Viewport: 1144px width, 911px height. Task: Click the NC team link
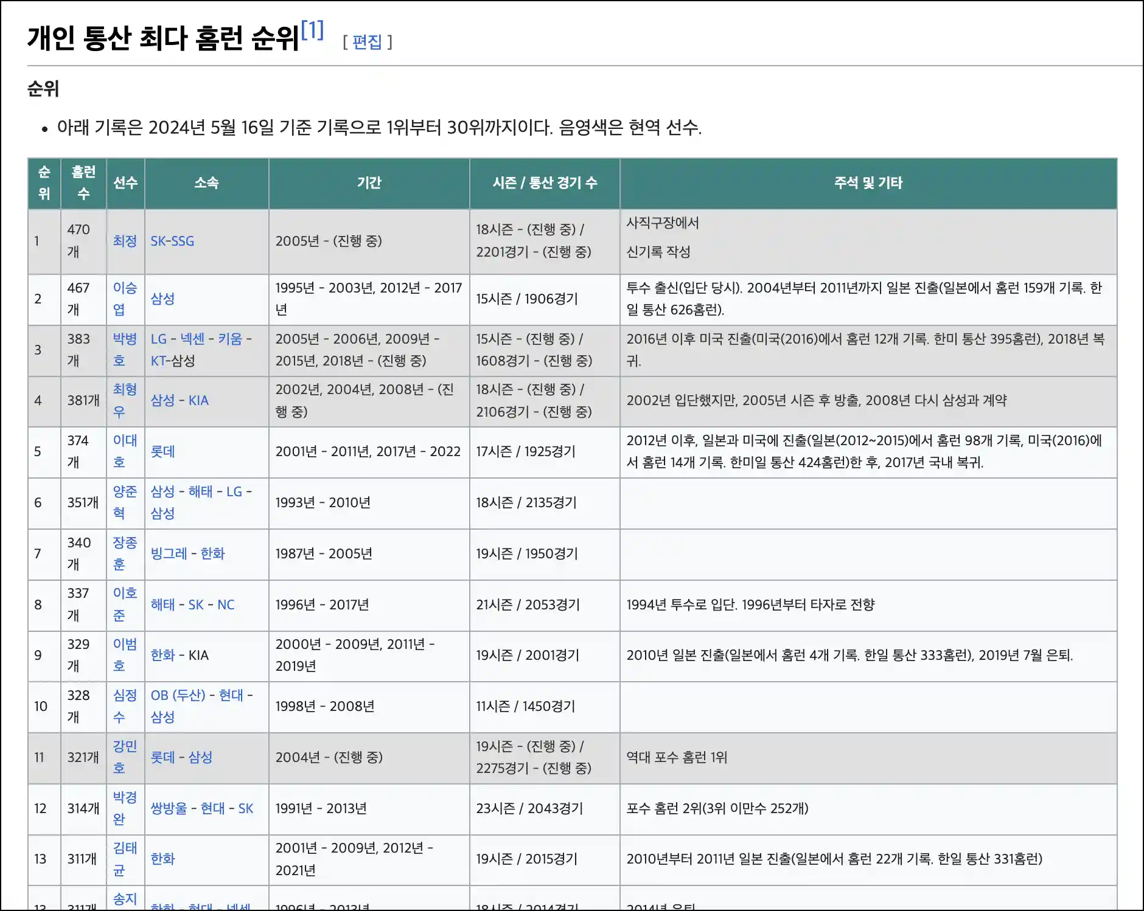click(226, 604)
